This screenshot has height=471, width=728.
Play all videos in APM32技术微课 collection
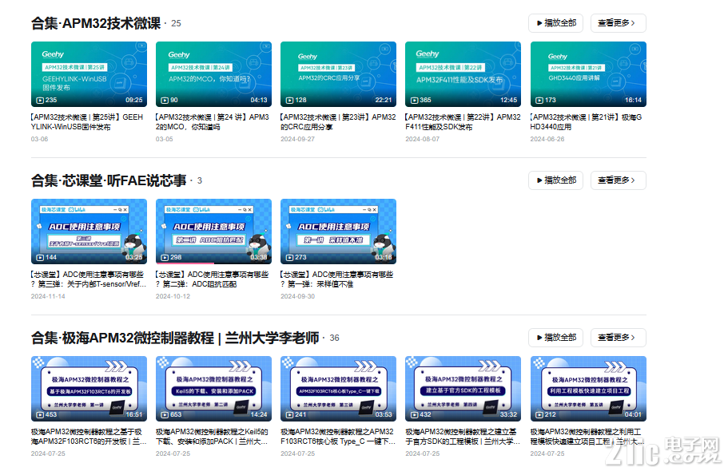pyautogui.click(x=556, y=23)
